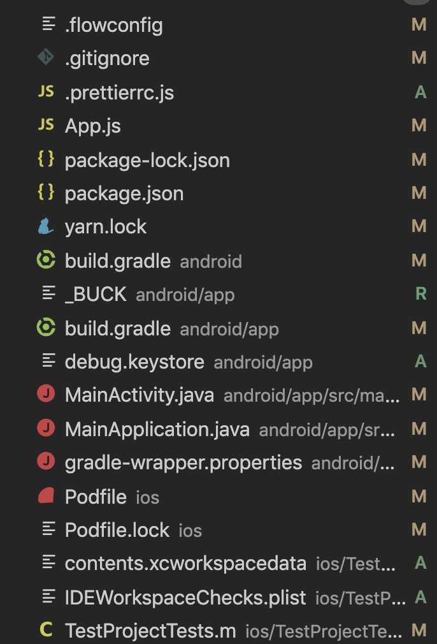
Task: Click the braces icon beside package-lock.json
Action: (x=46, y=159)
